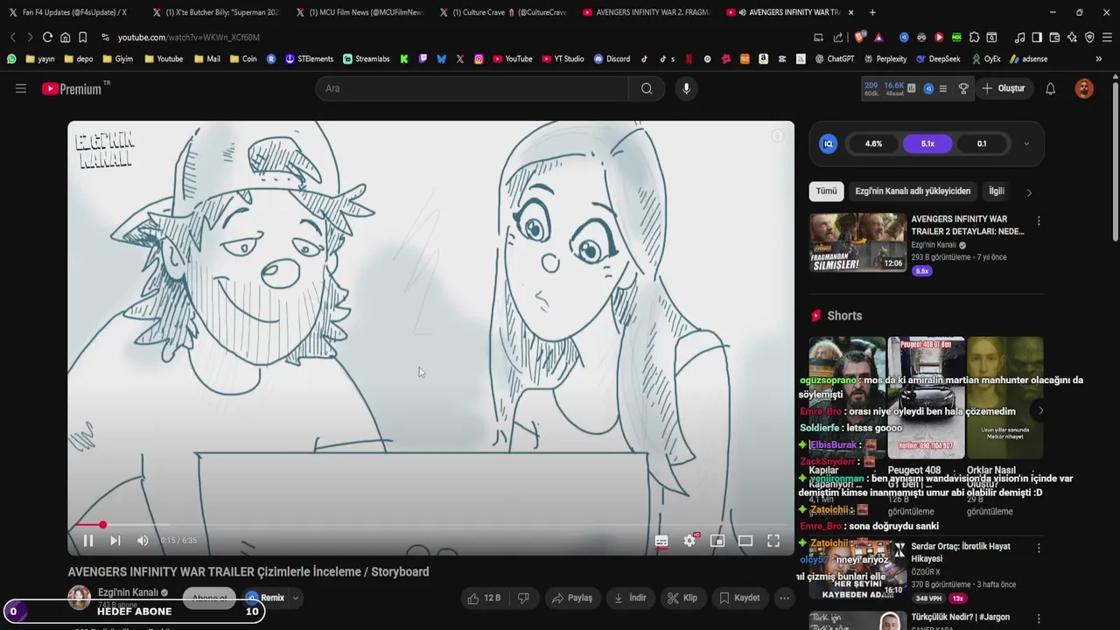Click the vidIQ 5.1x score pill

927,143
